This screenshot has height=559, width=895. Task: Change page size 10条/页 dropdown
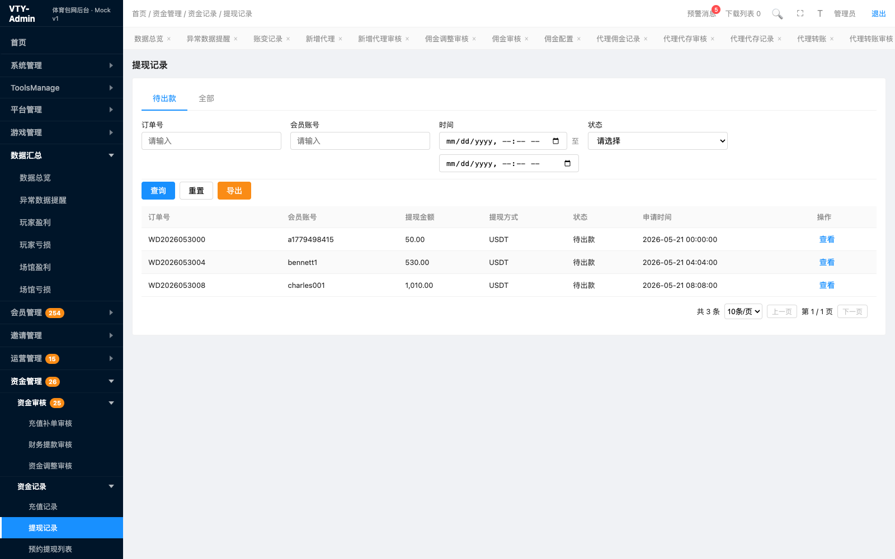pos(743,311)
